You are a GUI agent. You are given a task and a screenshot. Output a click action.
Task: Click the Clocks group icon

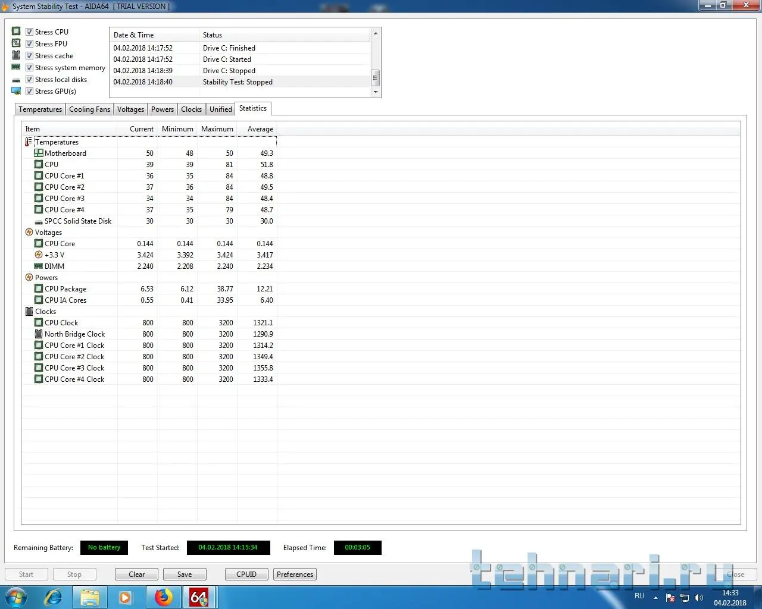pos(29,312)
